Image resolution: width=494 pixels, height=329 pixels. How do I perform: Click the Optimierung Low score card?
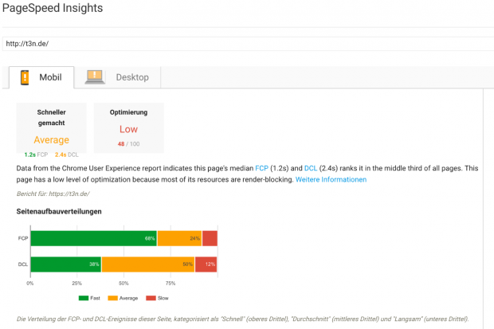pyautogui.click(x=128, y=127)
